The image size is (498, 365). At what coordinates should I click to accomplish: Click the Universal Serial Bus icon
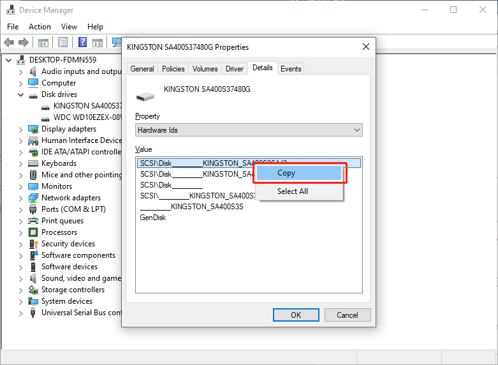point(33,313)
